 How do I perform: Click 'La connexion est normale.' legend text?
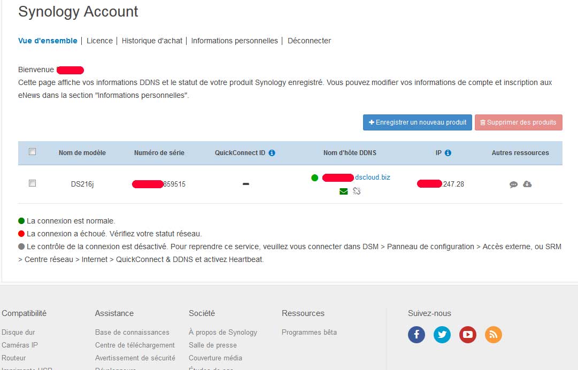tap(71, 221)
